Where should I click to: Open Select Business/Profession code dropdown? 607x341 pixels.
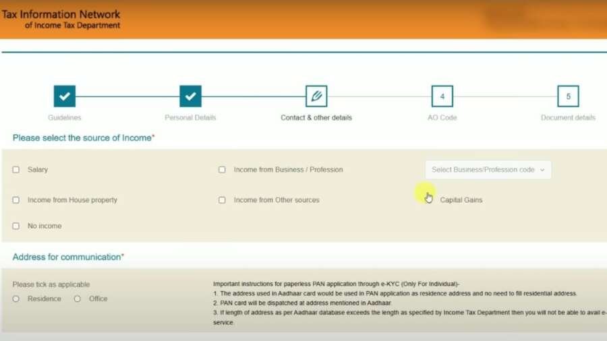tap(488, 170)
